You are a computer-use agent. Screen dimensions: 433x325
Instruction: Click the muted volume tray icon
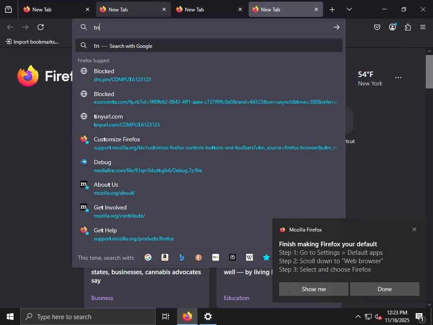(x=378, y=317)
